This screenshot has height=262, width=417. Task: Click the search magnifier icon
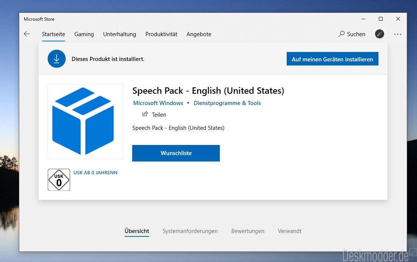tap(341, 34)
